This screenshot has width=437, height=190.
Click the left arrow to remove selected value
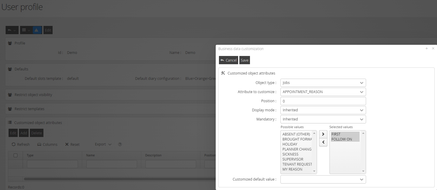coord(323,143)
